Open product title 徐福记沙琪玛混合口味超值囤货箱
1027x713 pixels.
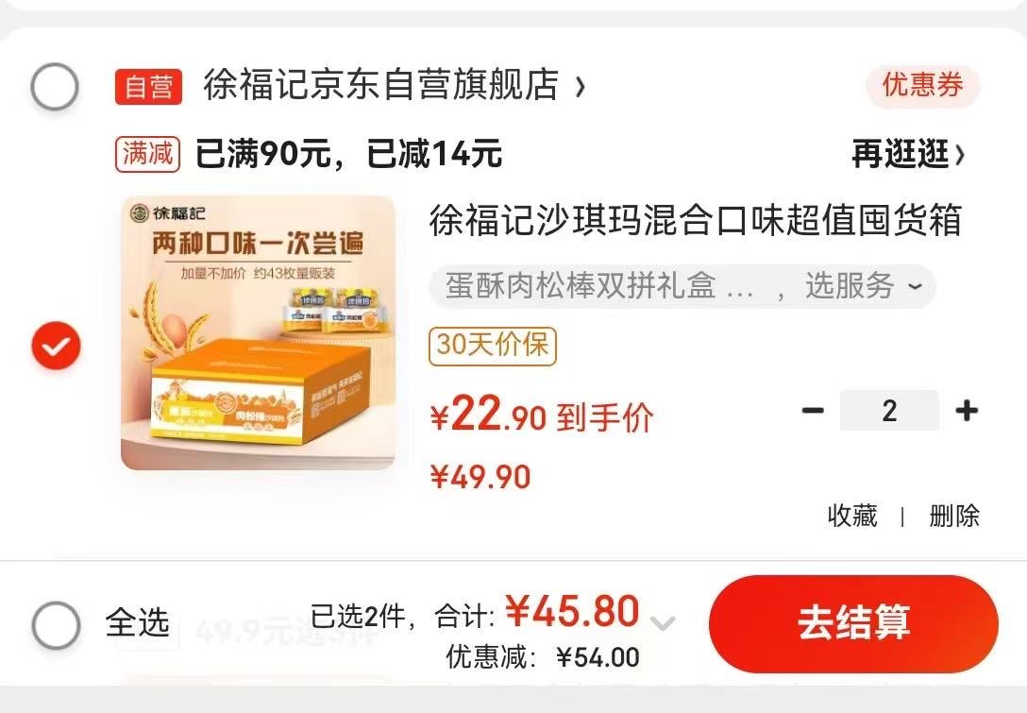click(696, 220)
